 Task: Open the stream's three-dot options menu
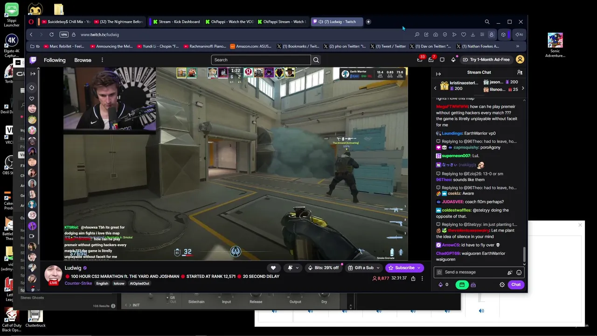click(x=422, y=279)
